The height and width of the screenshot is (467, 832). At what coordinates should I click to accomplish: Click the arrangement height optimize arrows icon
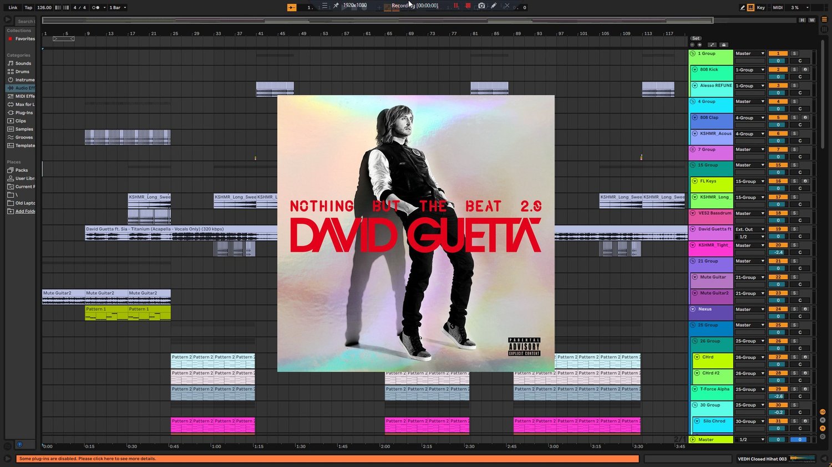[712, 45]
